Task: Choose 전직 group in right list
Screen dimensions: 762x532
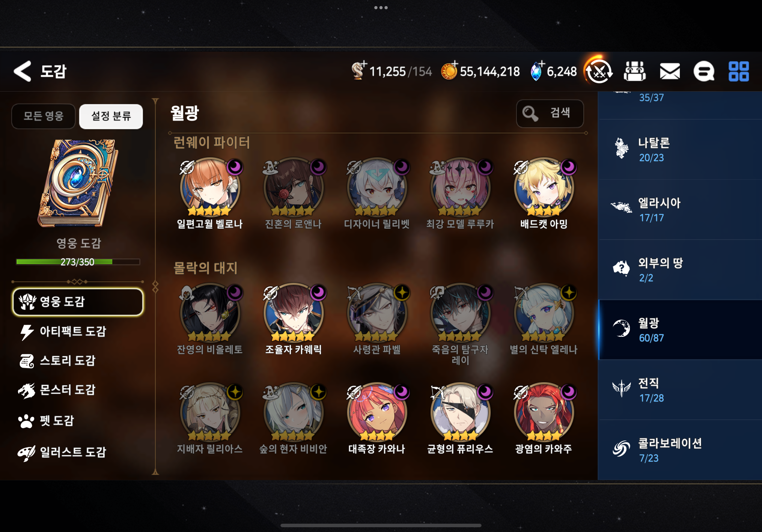Action: point(680,390)
